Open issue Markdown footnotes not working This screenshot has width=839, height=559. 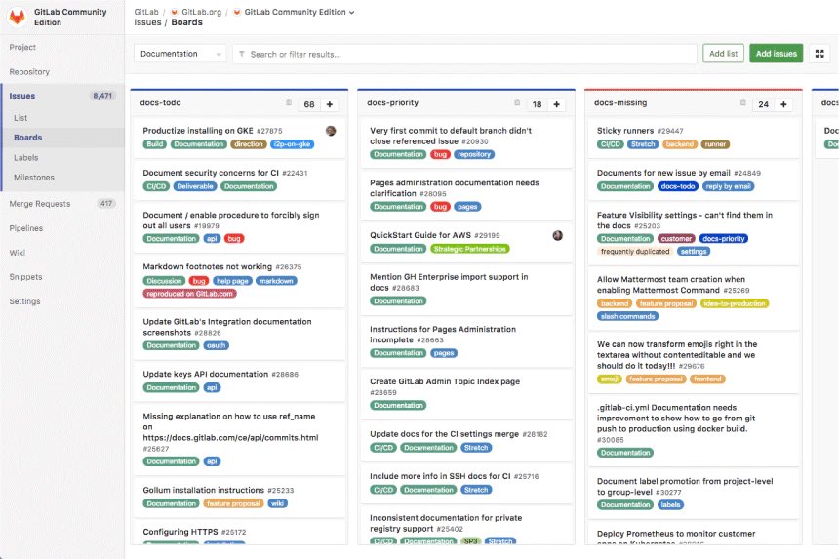[207, 267]
